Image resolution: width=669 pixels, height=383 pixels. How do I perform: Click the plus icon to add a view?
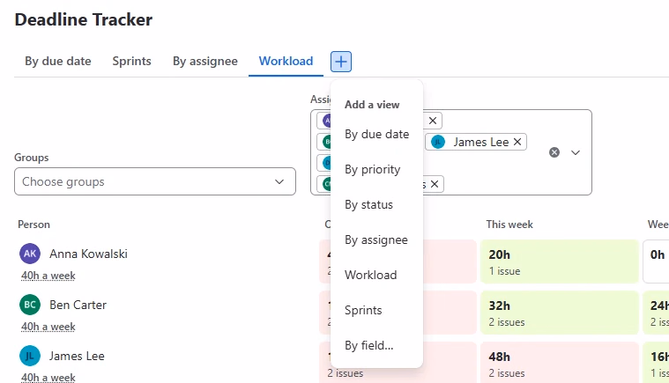(x=341, y=62)
